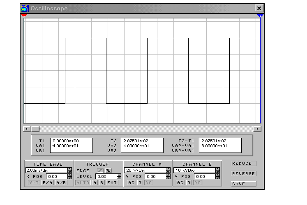Set trigger source to AUTO
The width and height of the screenshot is (307, 205).
pos(83,183)
